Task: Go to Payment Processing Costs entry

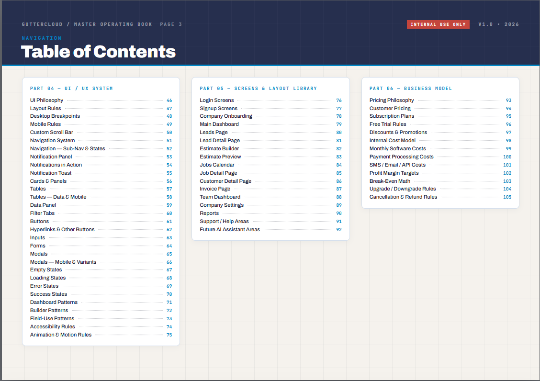Action: [x=440, y=157]
